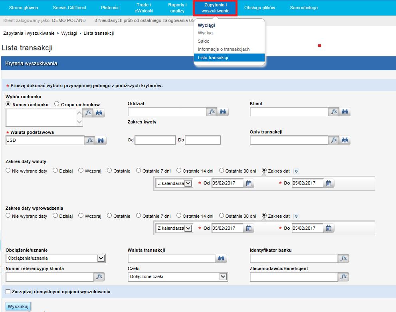Open Obsługa plików menu
This screenshot has height=312, width=396.
click(259, 8)
